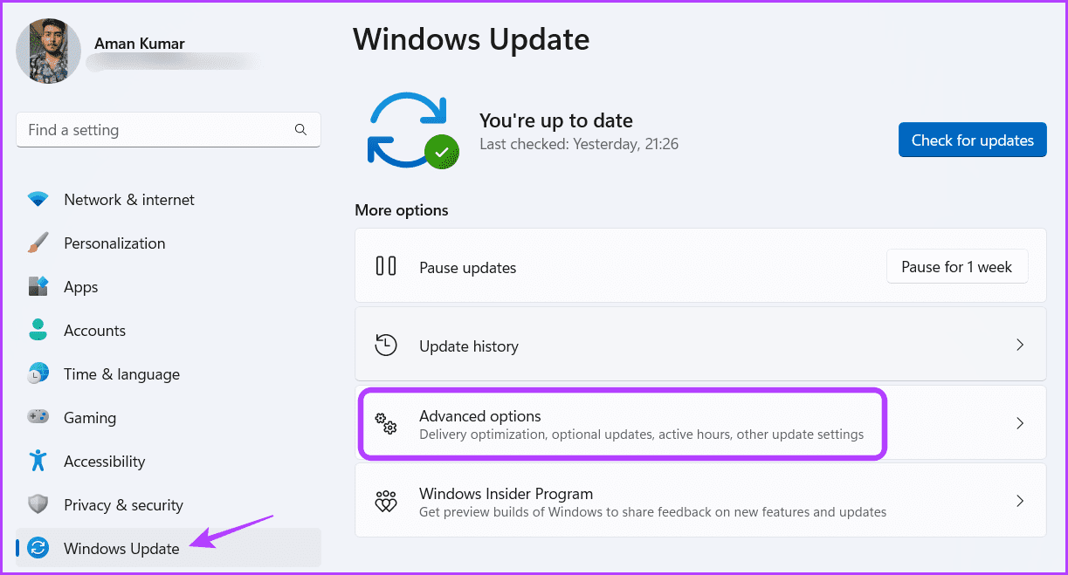Click the Time & language globe icon

(38, 374)
